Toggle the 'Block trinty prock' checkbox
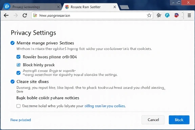The width and height of the screenshot is (195, 130). (x=18, y=65)
